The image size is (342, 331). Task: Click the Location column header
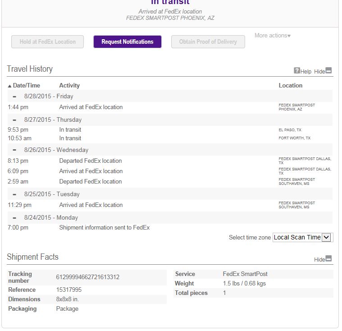pyautogui.click(x=290, y=86)
